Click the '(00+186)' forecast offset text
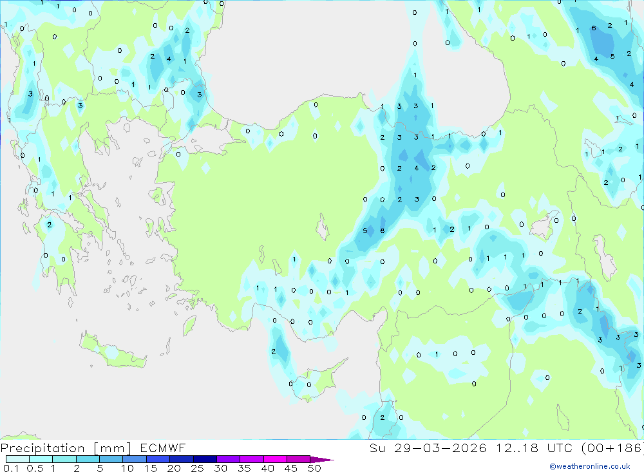644x472 pixels. click(x=612, y=448)
